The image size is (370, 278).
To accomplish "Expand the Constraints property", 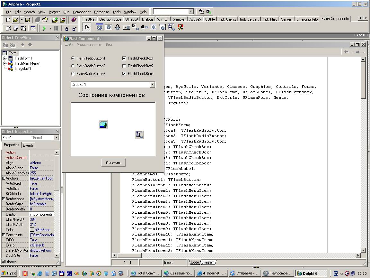I will tap(4, 235).
